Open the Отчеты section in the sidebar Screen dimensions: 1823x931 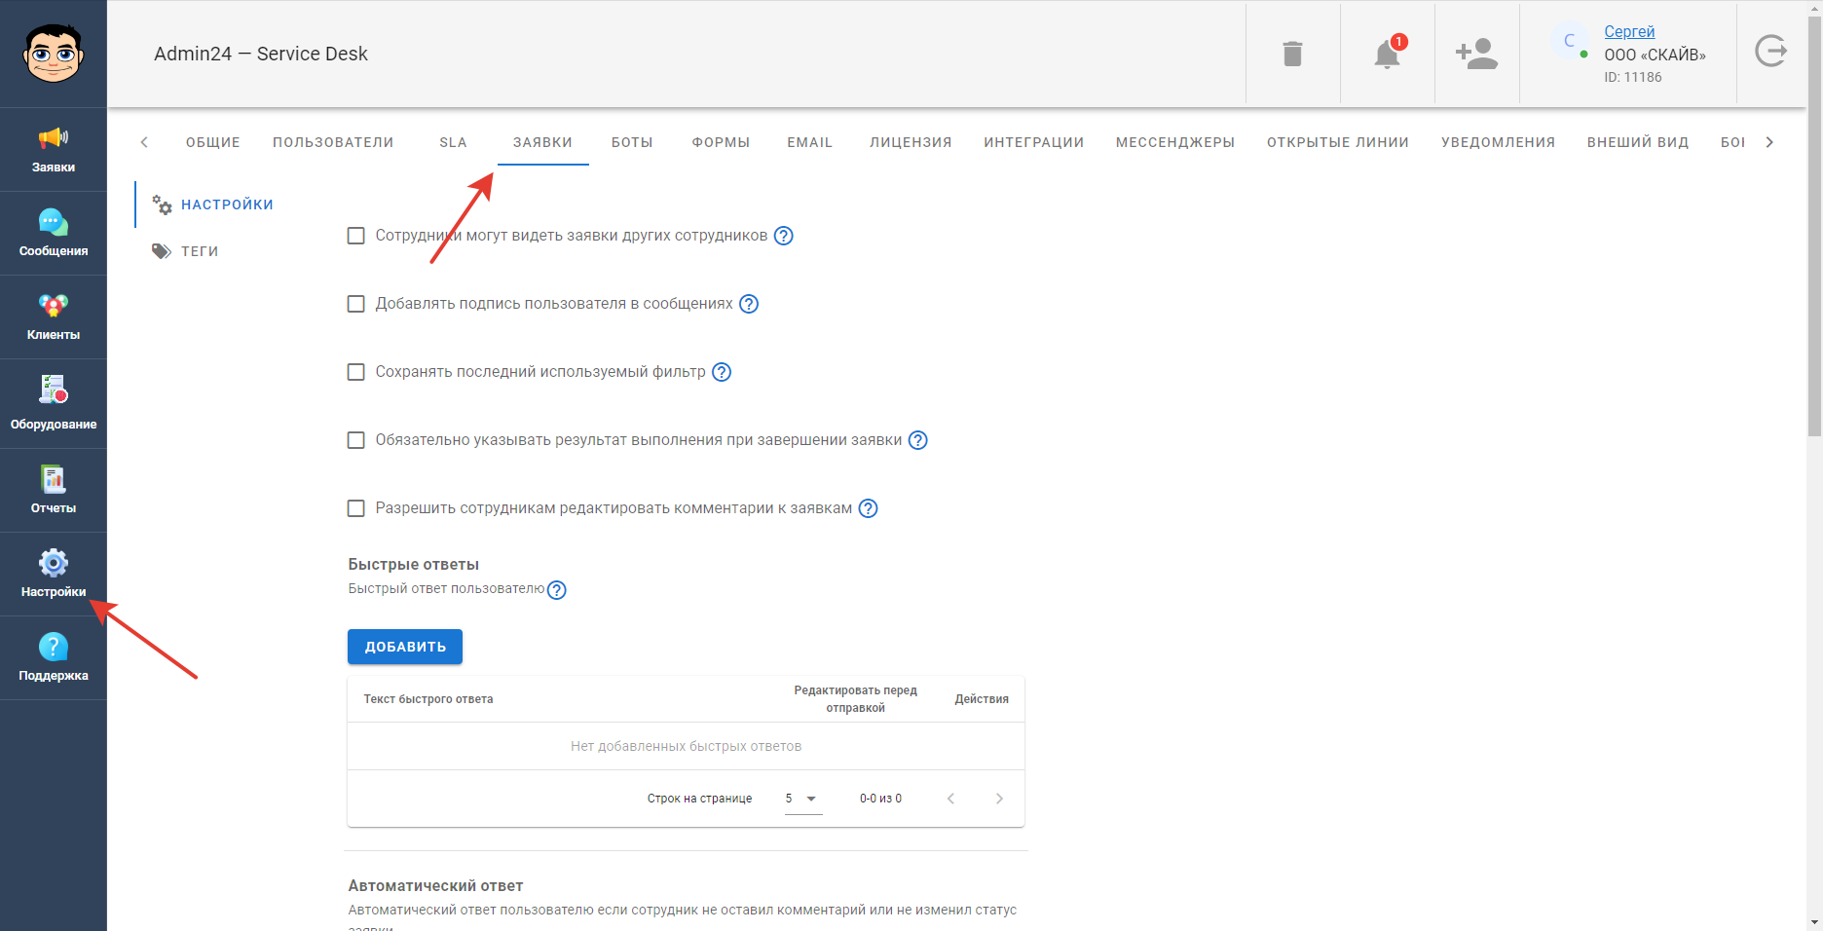(x=54, y=491)
